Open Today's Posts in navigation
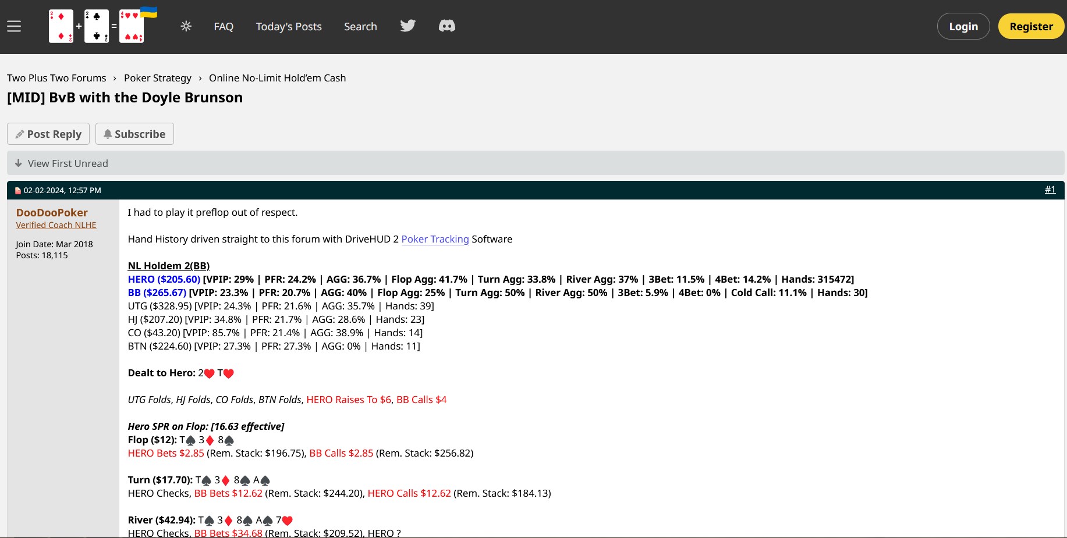The height and width of the screenshot is (538, 1067). pos(289,27)
